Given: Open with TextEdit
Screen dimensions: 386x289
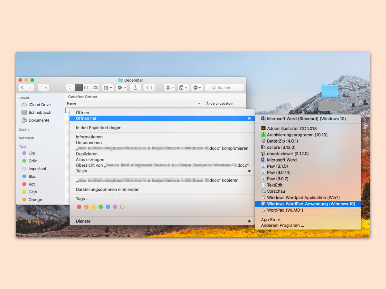Looking at the screenshot, I should pos(308,185).
